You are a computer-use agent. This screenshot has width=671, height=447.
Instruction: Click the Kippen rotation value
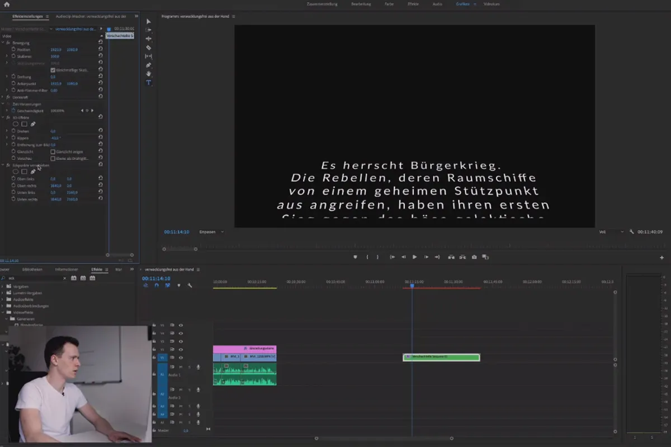[x=55, y=138]
